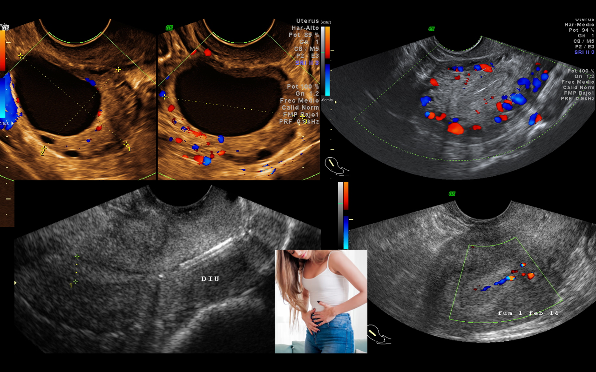
Task: Click 'Calid Norm' in the right panel
Action: click(x=578, y=87)
